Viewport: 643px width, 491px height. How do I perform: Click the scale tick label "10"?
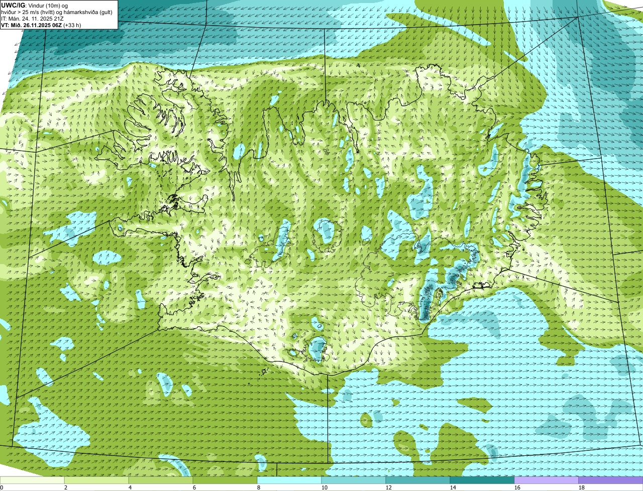tap(325, 487)
